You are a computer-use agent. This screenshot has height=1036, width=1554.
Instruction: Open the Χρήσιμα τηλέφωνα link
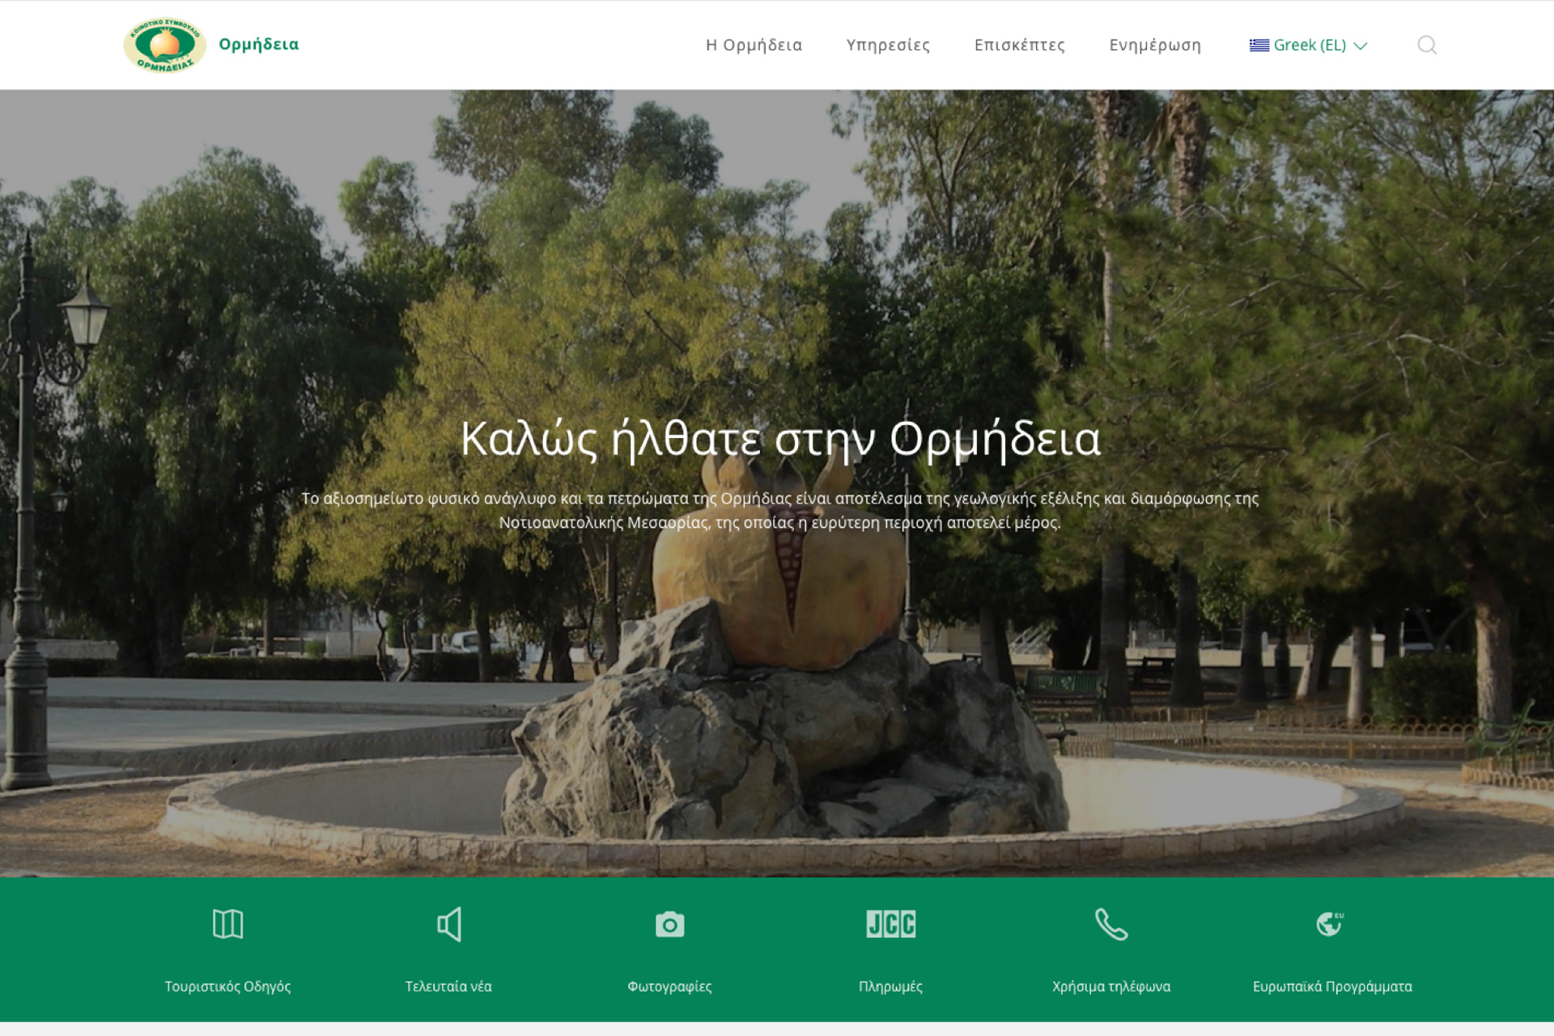(1111, 986)
